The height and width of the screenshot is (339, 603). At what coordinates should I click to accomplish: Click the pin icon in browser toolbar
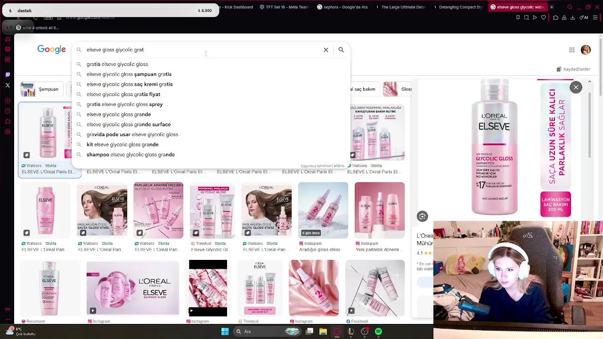[x=518, y=18]
